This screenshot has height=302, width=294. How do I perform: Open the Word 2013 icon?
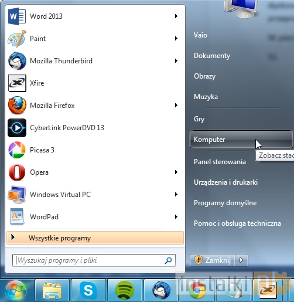coord(17,16)
